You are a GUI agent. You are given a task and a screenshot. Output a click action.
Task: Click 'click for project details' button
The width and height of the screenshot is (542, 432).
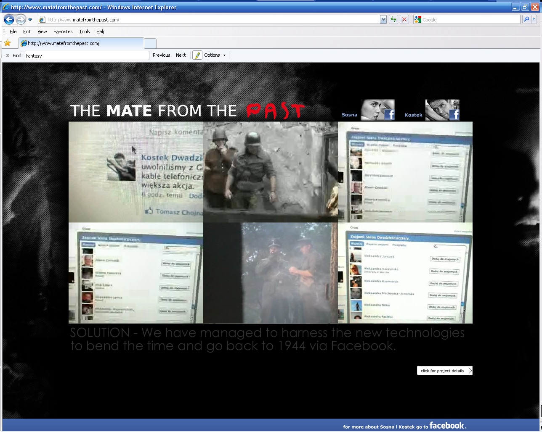point(444,371)
